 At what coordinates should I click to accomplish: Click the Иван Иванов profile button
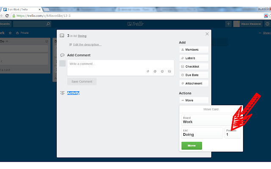(x=248, y=24)
